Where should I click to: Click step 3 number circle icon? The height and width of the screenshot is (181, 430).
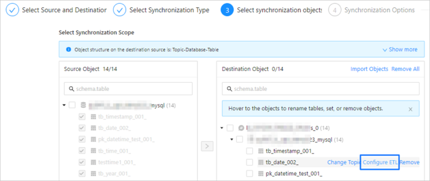click(227, 10)
